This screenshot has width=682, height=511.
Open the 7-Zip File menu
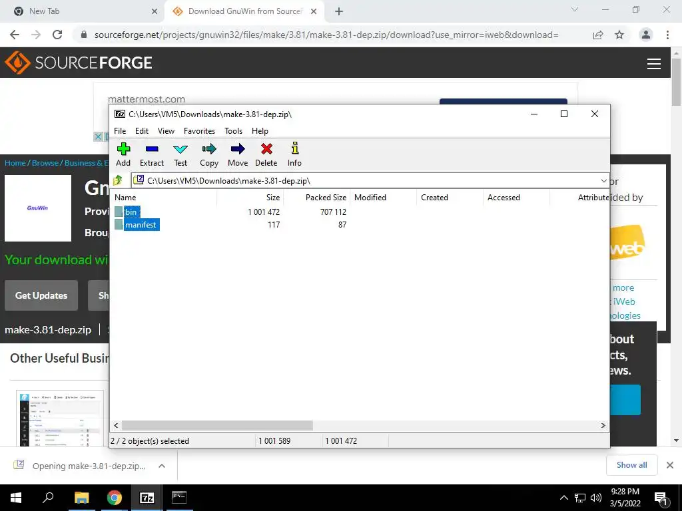pyautogui.click(x=120, y=131)
